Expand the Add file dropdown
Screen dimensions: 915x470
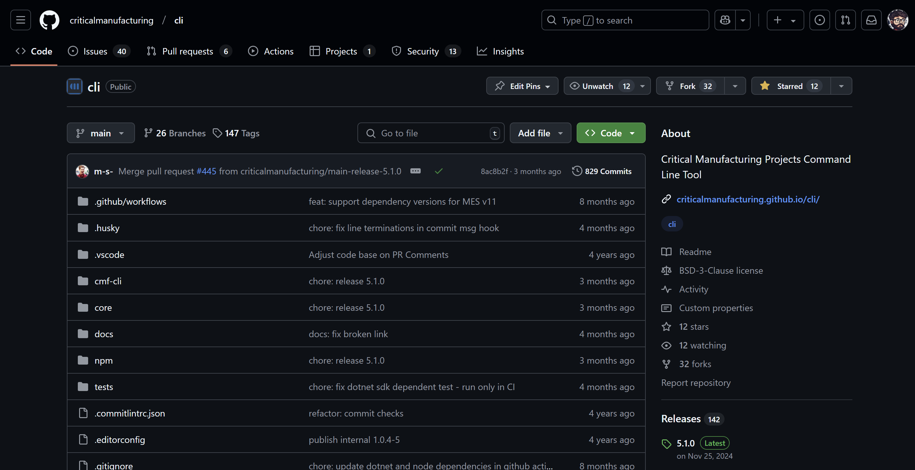(540, 133)
